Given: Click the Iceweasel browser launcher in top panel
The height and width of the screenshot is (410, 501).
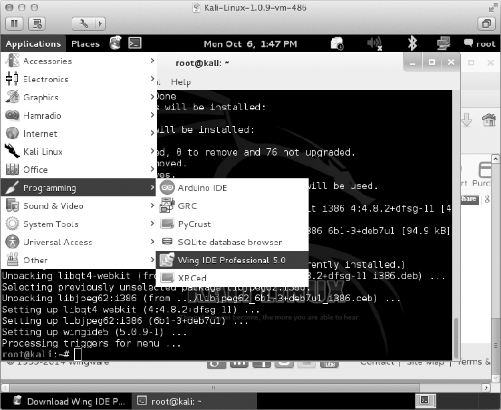Looking at the screenshot, I should click(x=116, y=43).
